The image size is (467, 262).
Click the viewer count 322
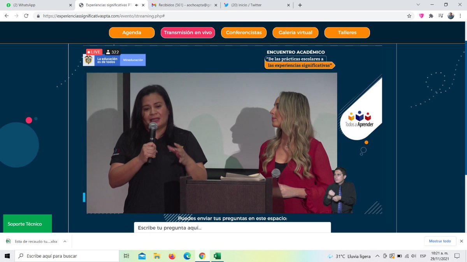[113, 52]
